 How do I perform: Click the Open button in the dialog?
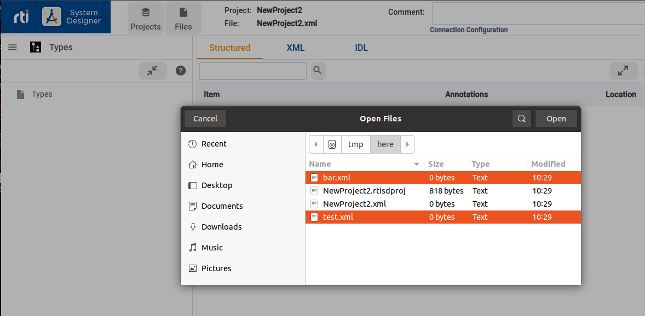pos(556,119)
